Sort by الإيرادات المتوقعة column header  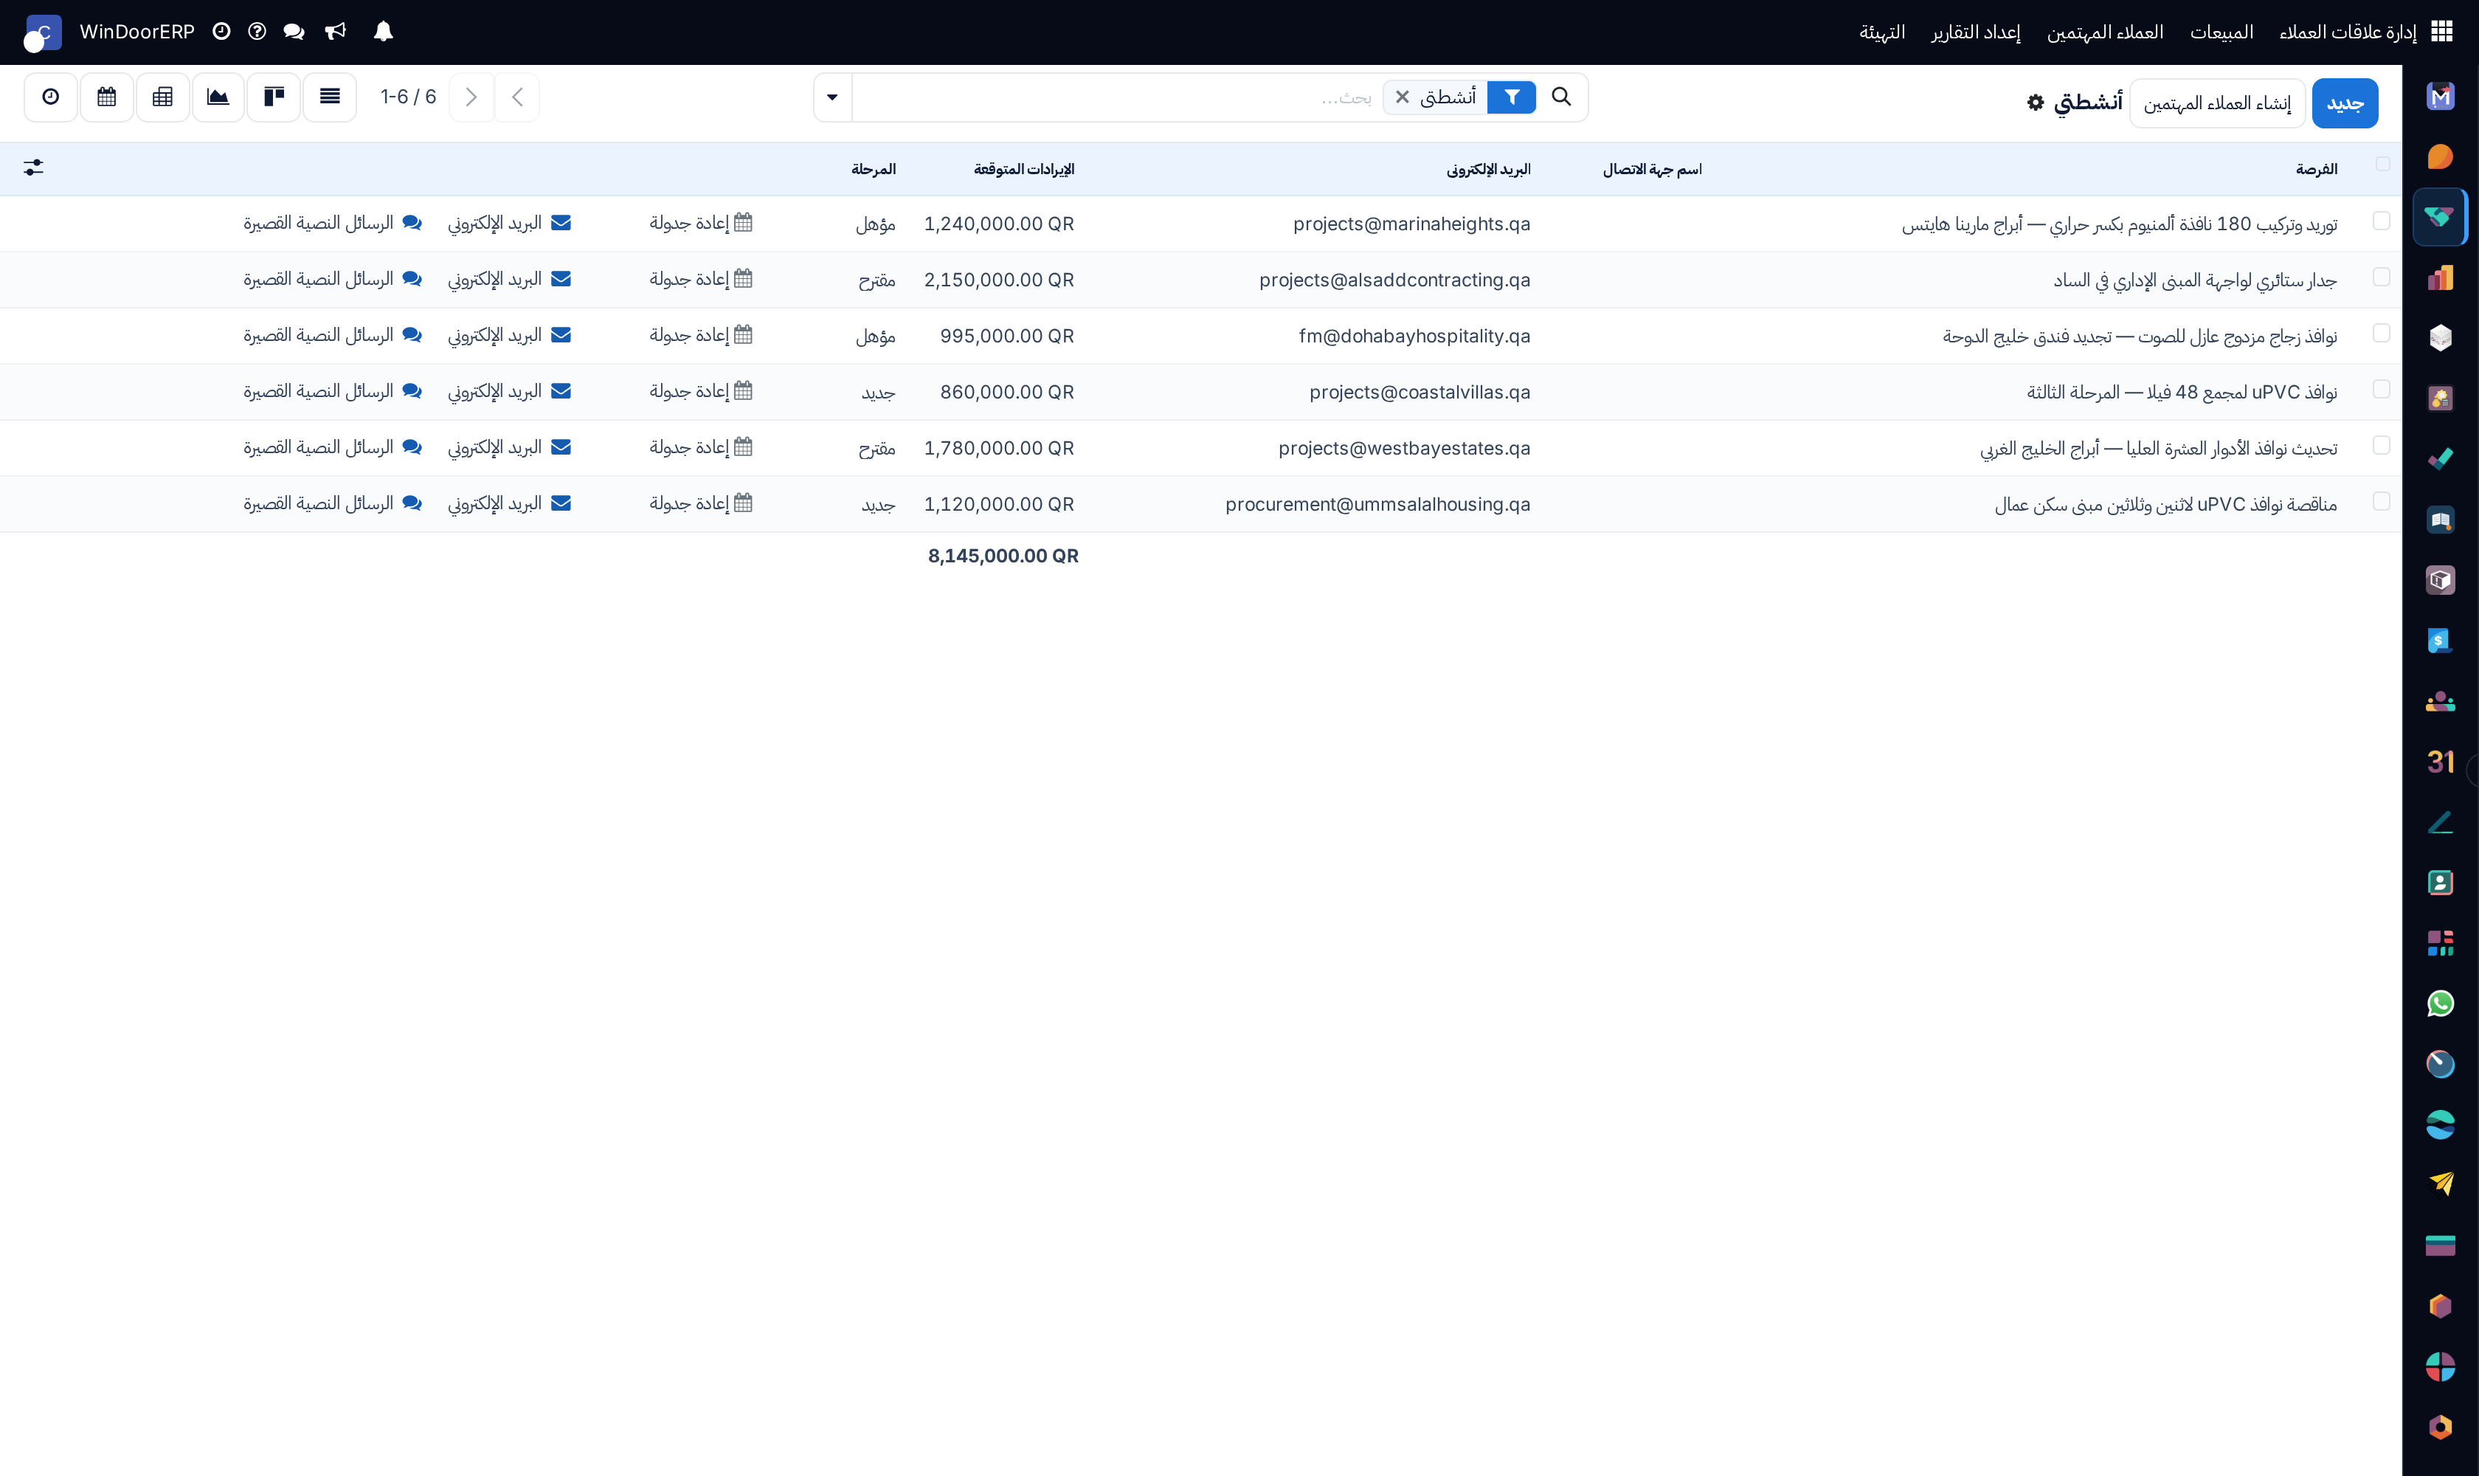point(1024,169)
